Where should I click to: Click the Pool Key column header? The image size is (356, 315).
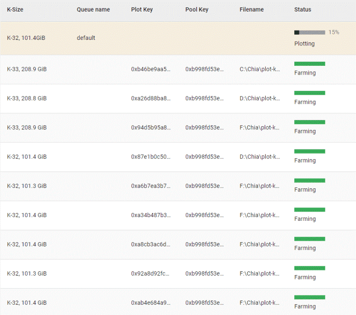point(197,10)
